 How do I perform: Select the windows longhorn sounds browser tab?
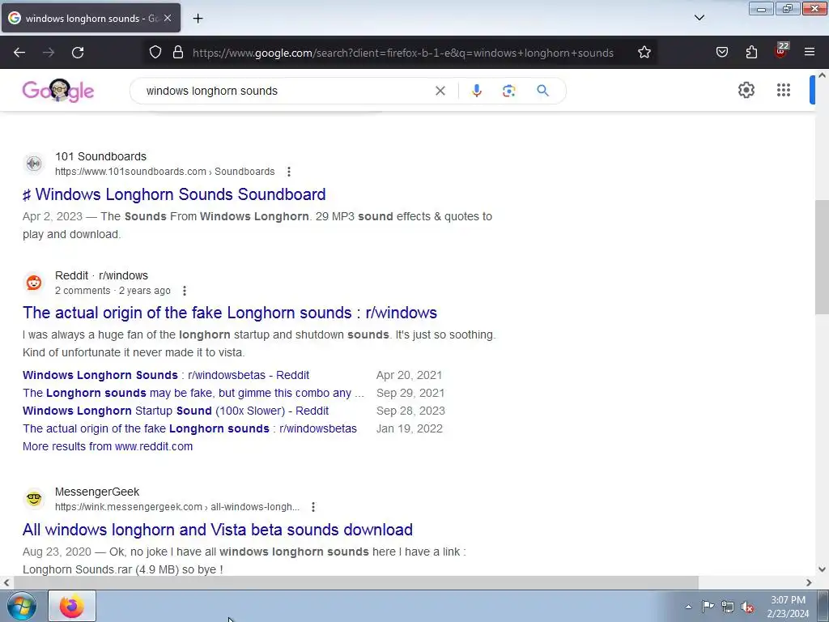[91, 18]
